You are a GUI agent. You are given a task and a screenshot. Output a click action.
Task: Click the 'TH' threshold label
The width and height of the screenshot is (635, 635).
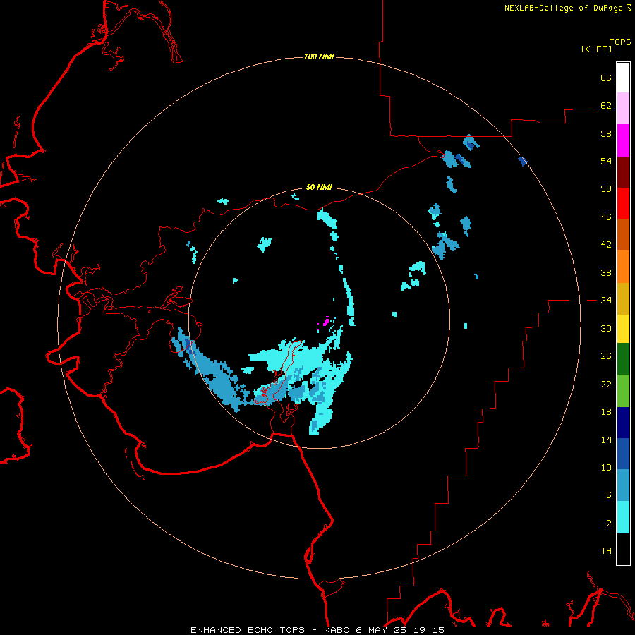tap(606, 551)
